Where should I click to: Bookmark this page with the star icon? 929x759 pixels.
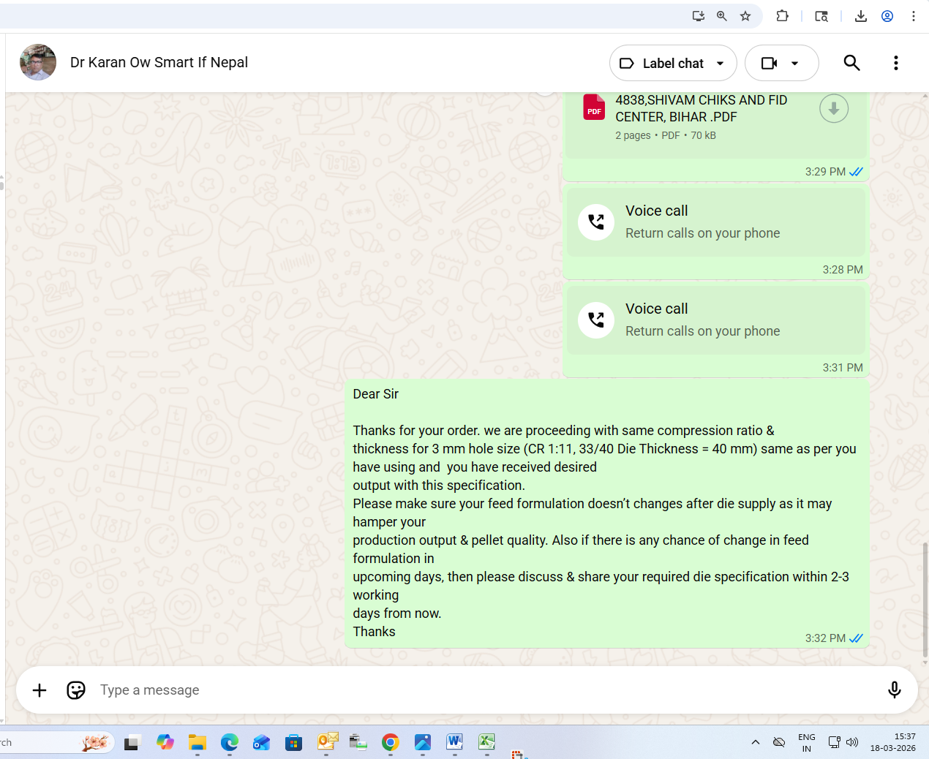coord(745,16)
